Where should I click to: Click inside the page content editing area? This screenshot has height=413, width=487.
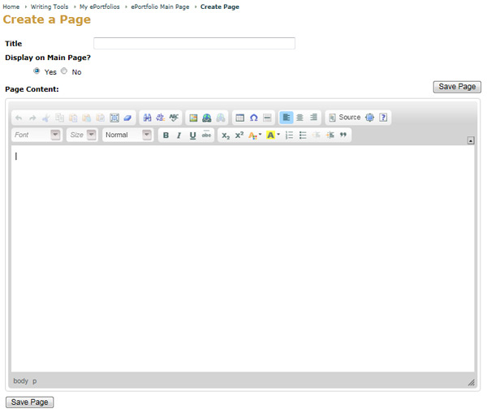243,259
